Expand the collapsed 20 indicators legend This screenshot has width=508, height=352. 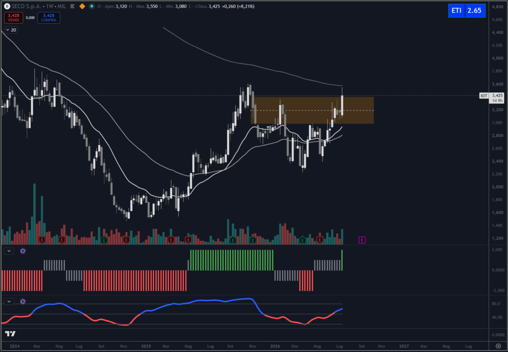click(10, 30)
